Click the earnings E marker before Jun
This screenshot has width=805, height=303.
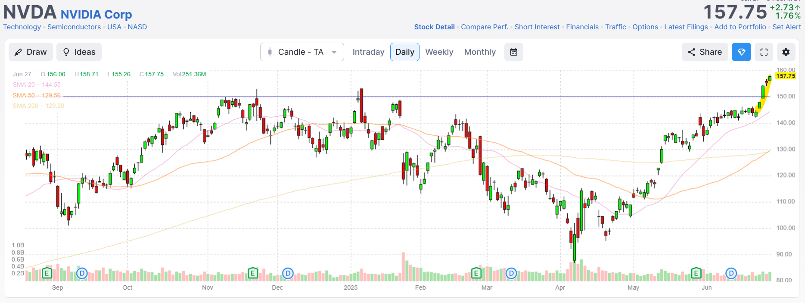pyautogui.click(x=696, y=273)
